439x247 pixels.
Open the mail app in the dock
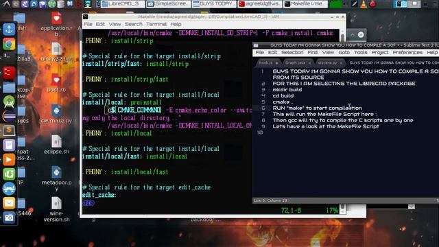pyautogui.click(x=9, y=203)
